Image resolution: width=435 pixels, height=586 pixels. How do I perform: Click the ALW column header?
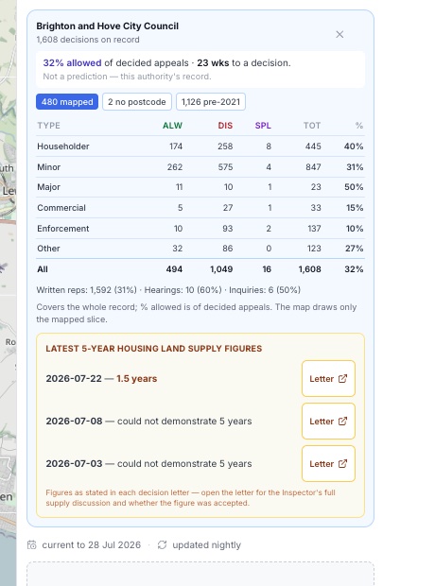[x=172, y=126]
